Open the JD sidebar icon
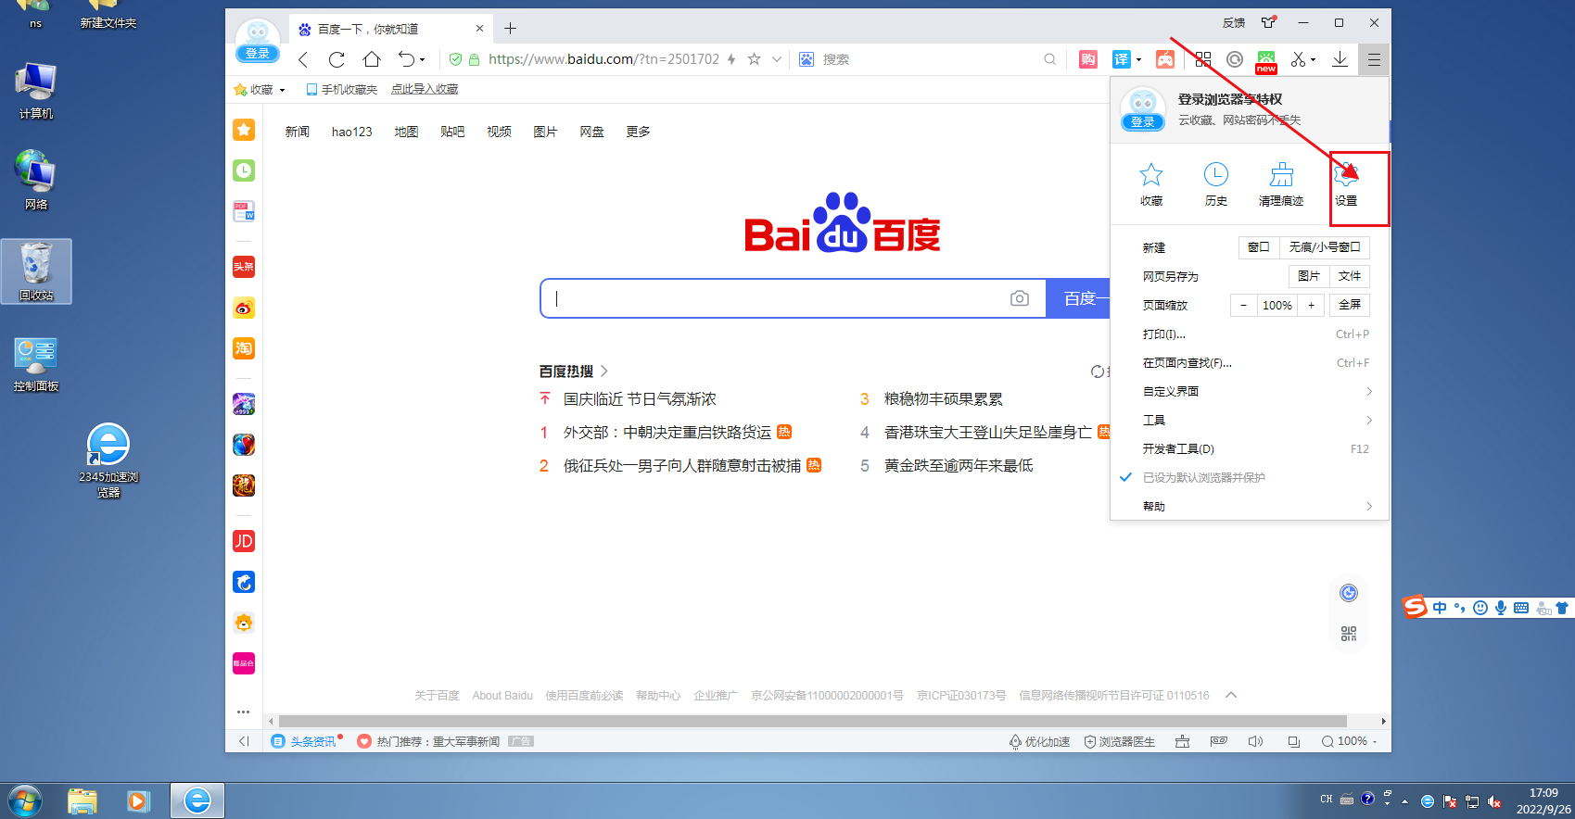 pos(244,541)
